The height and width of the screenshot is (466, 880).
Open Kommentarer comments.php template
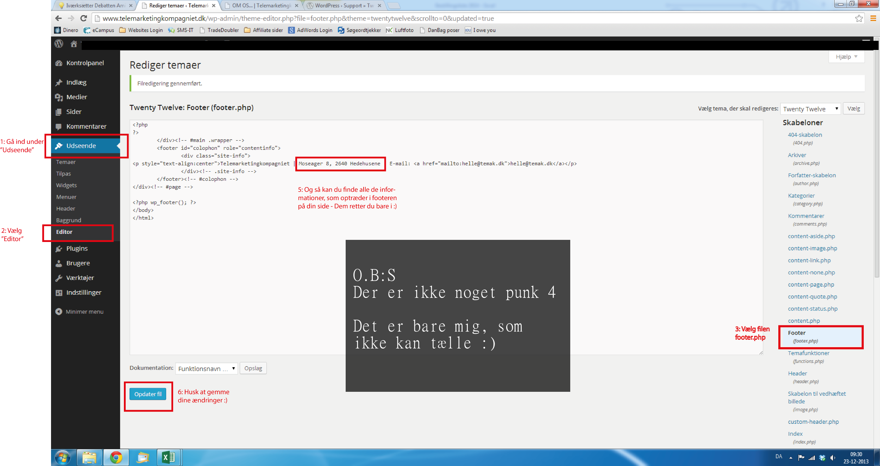pos(806,216)
